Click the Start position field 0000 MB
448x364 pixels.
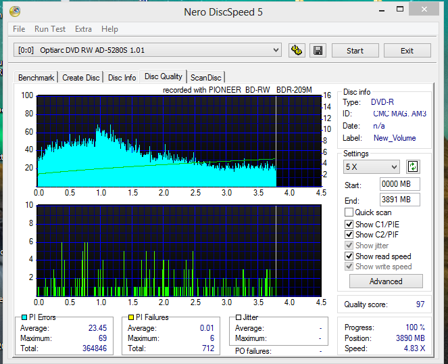400,184
